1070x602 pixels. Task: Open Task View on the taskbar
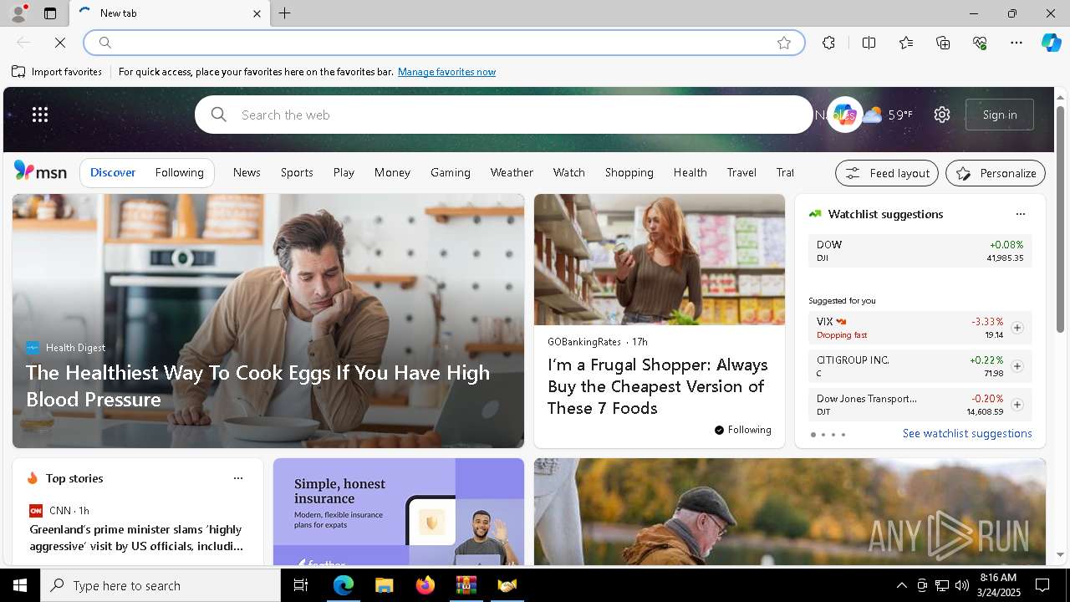coord(301,585)
